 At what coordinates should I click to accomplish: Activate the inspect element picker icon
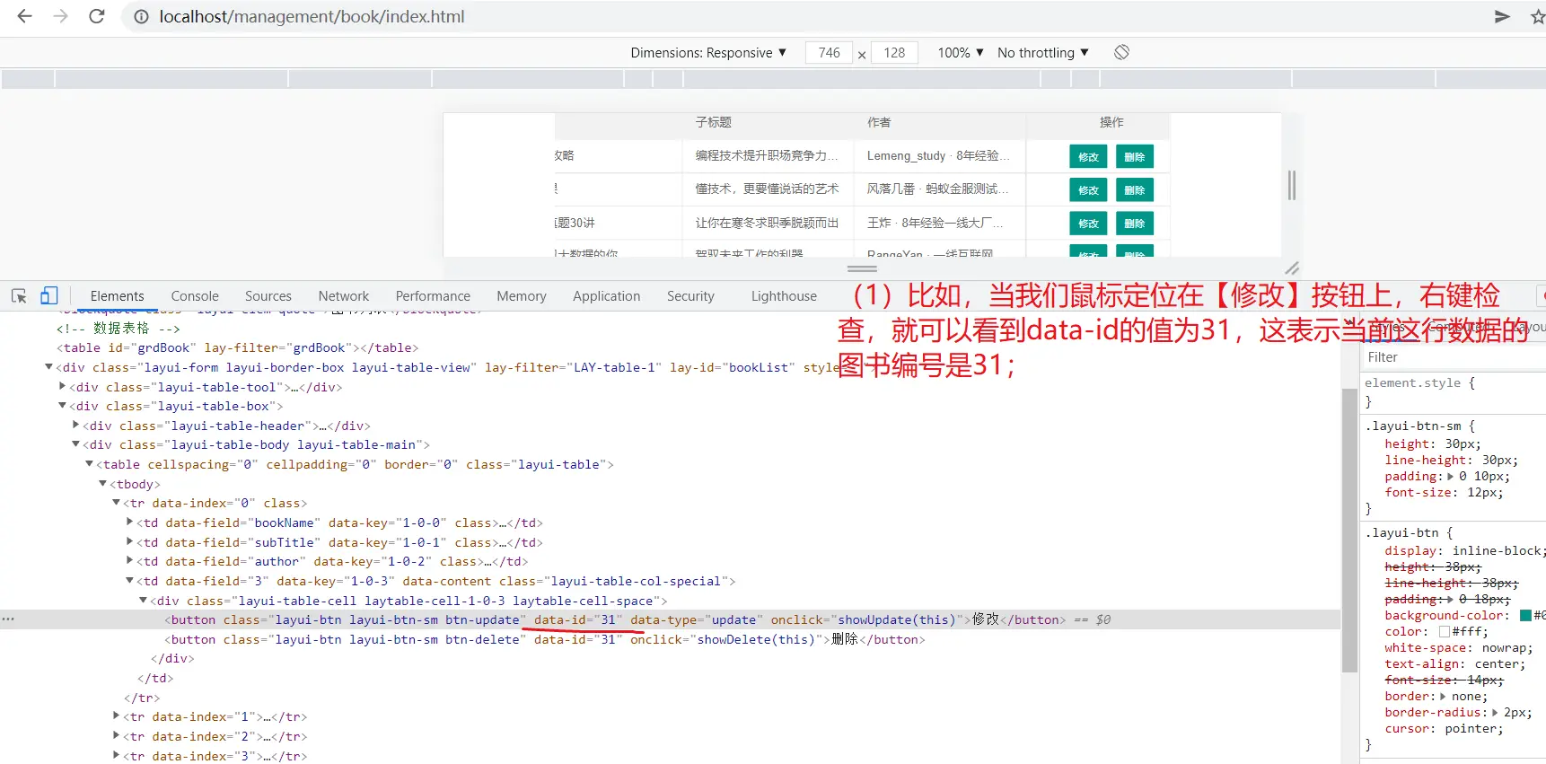click(19, 295)
